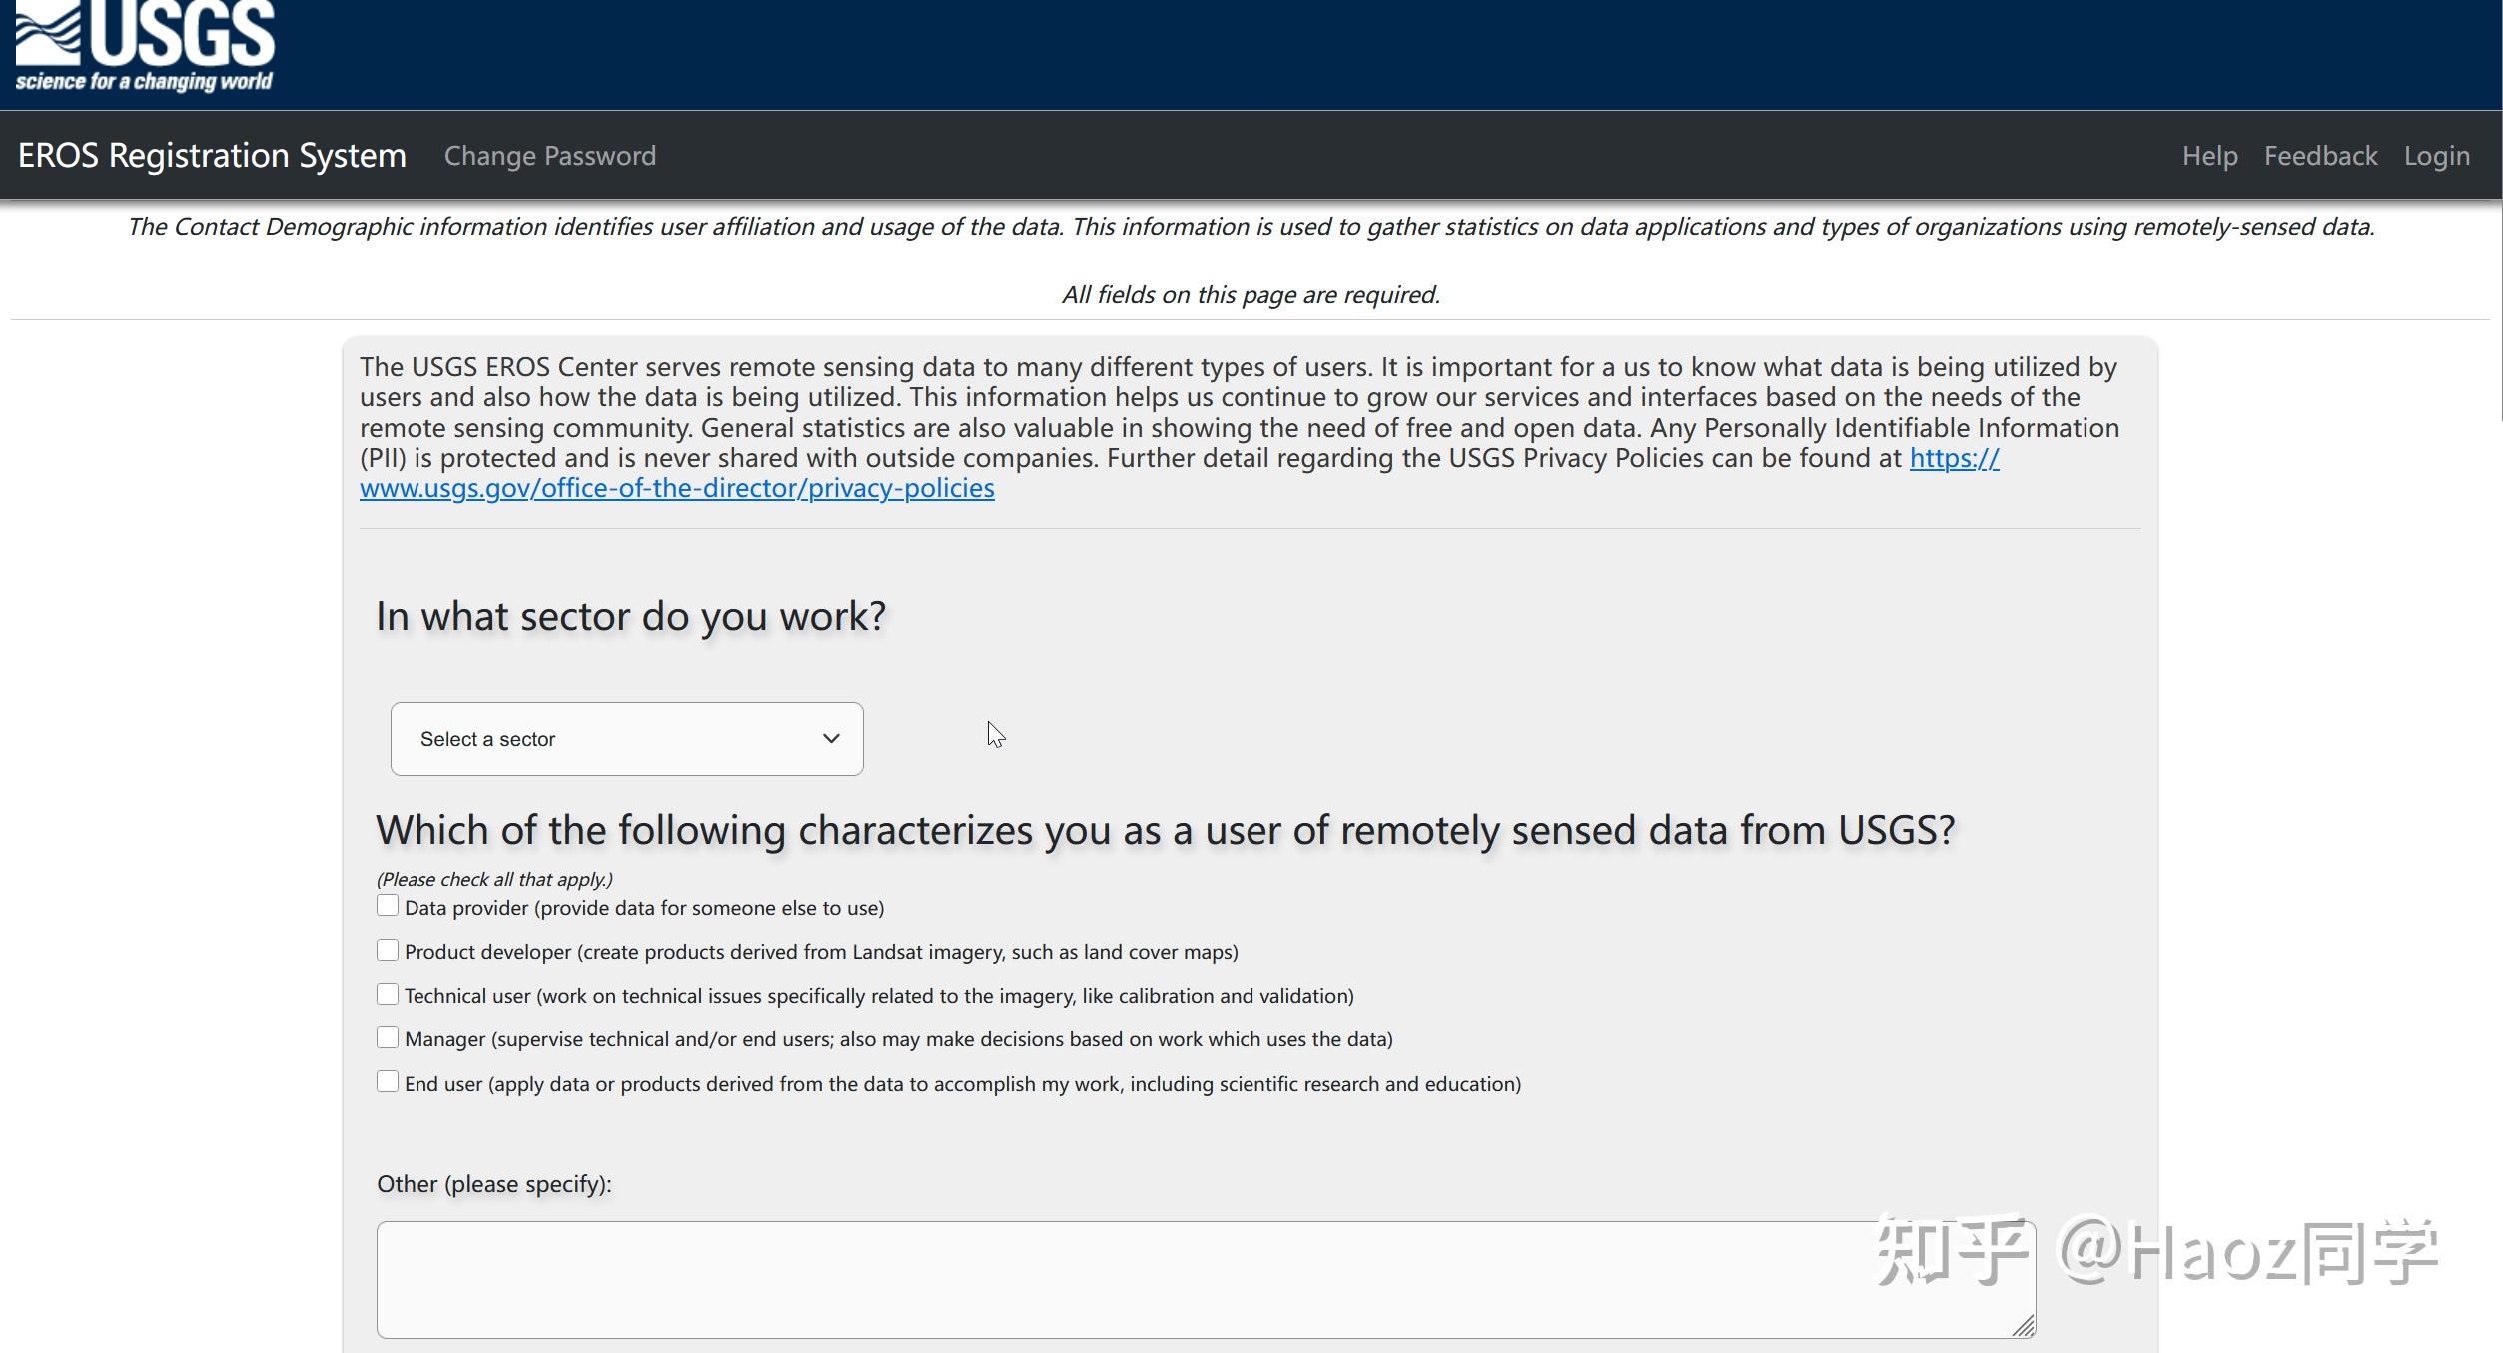
Task: Click the EROS Registration System title
Action: 212,156
